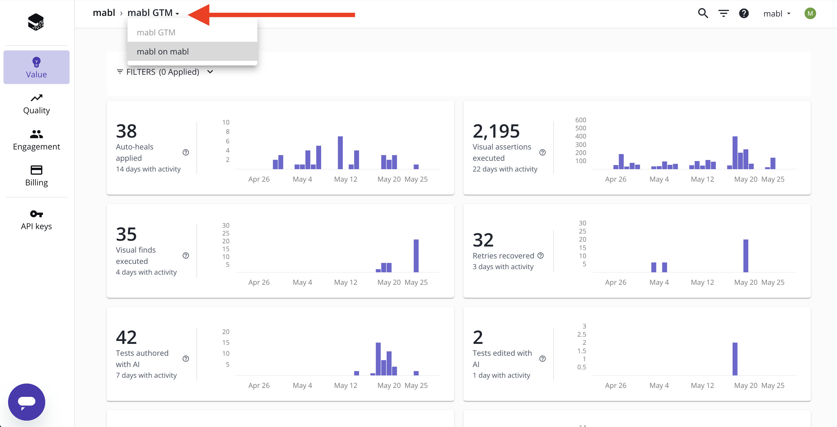The image size is (837, 427).
Task: Click tallest bar in Visual assertions chart
Action: click(x=735, y=153)
